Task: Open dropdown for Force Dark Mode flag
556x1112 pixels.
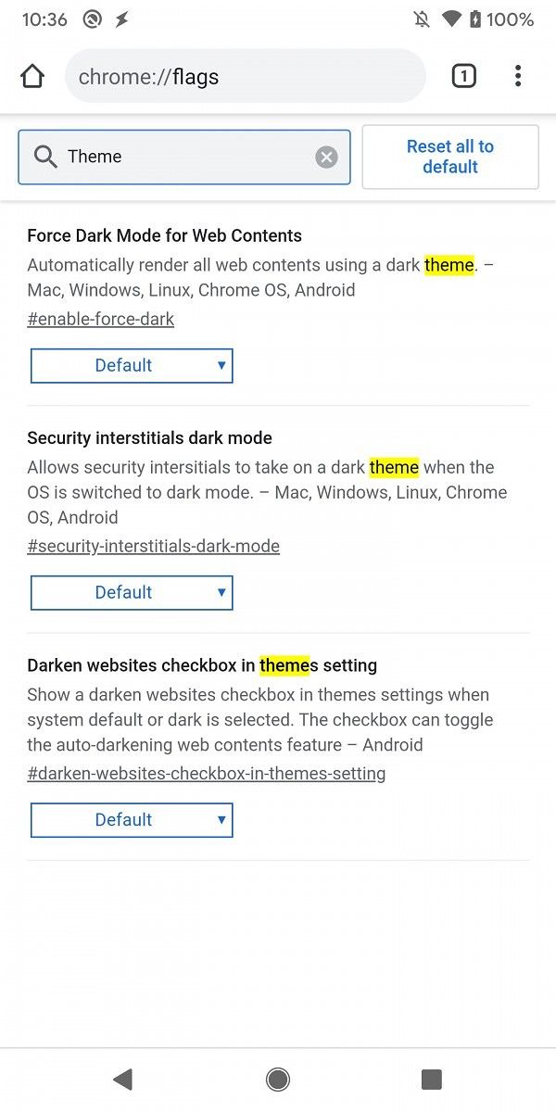Action: (132, 365)
